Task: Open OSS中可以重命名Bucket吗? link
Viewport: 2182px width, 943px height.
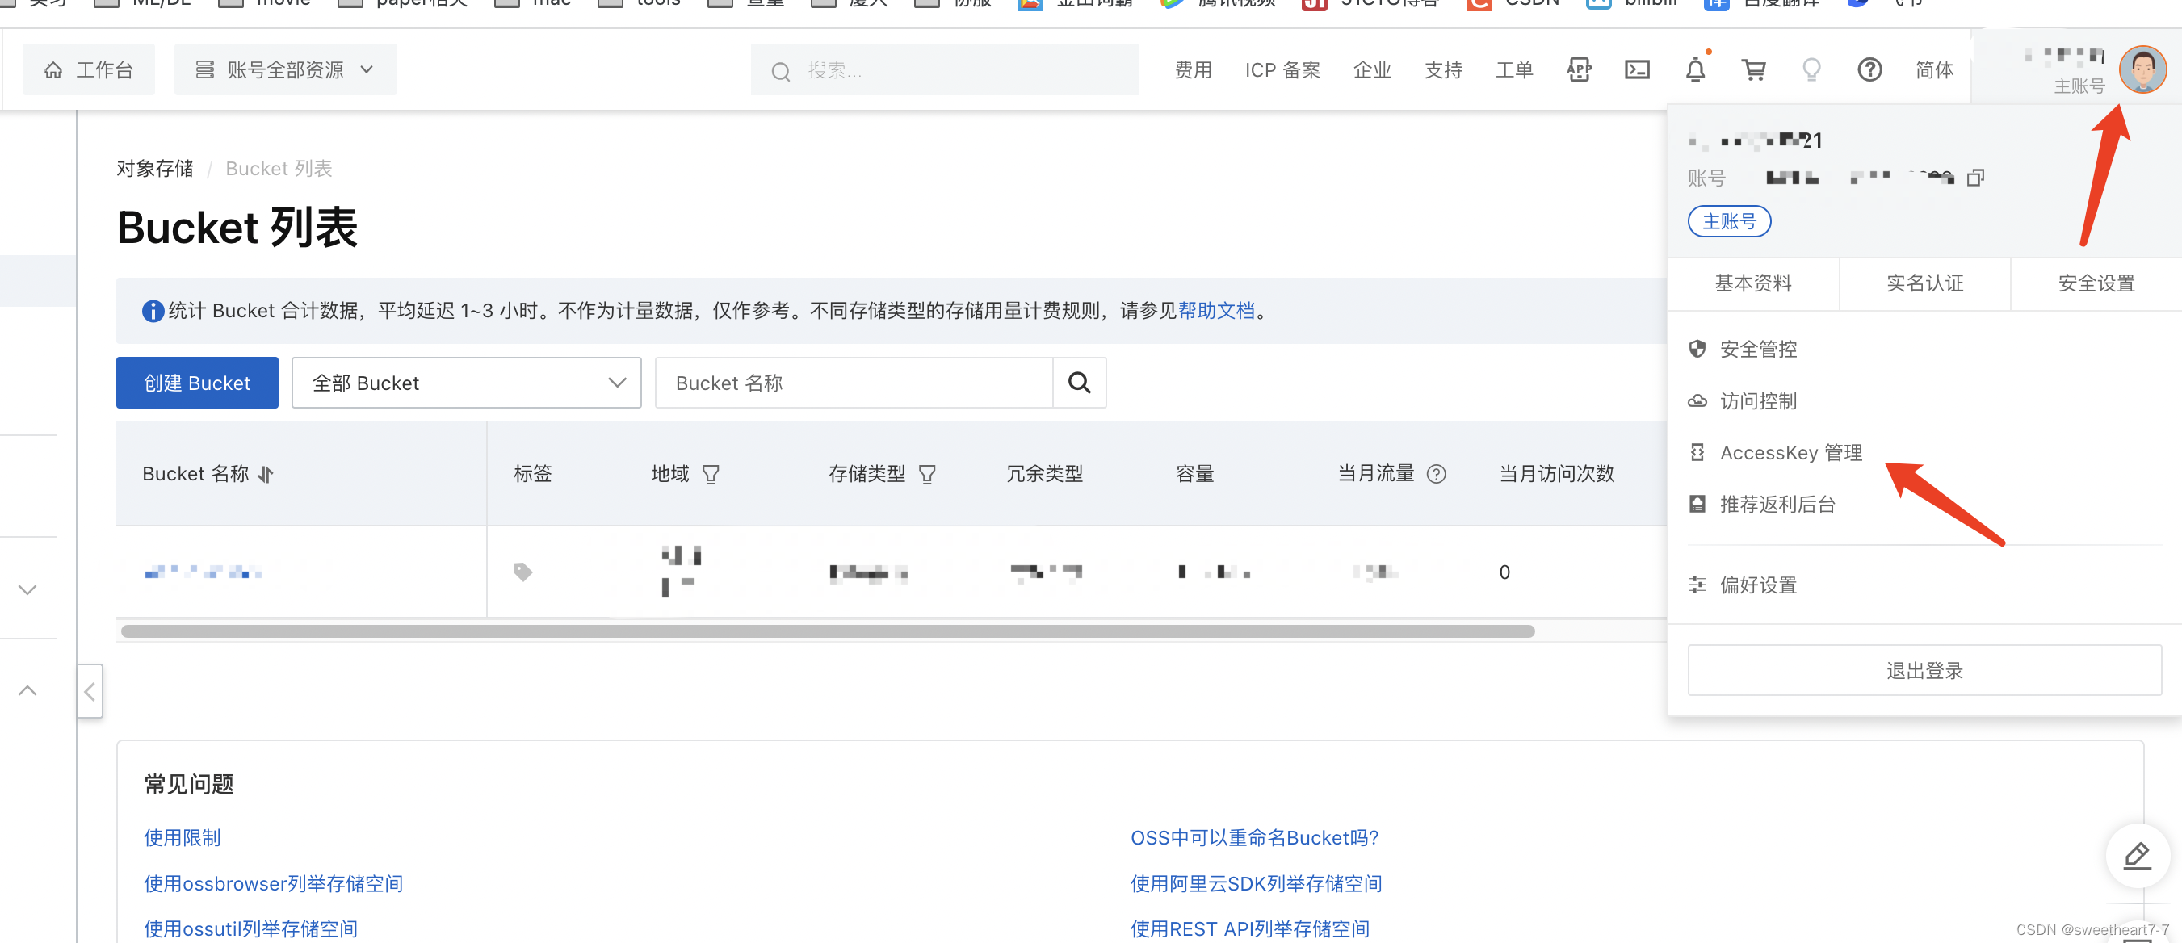Action: click(1254, 837)
